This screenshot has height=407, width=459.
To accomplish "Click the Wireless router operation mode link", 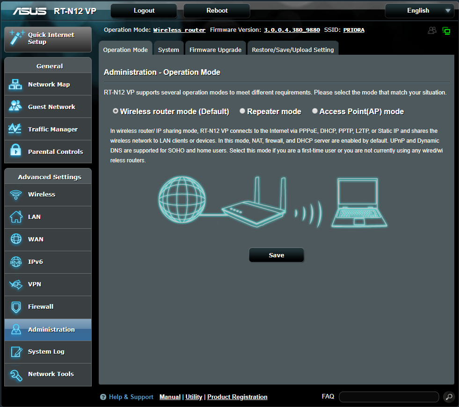I will [x=180, y=30].
